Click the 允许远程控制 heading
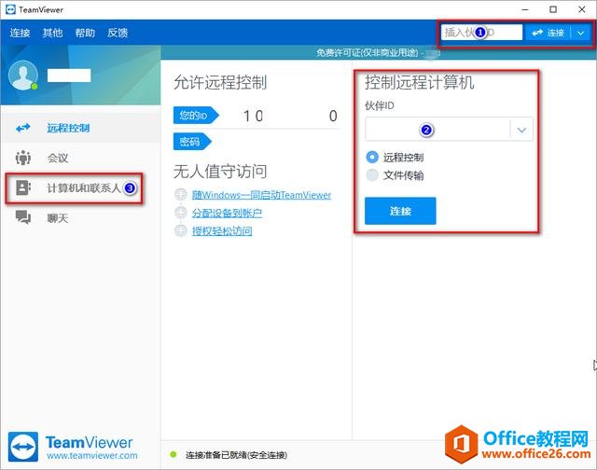Image resolution: width=597 pixels, height=470 pixels. [220, 82]
